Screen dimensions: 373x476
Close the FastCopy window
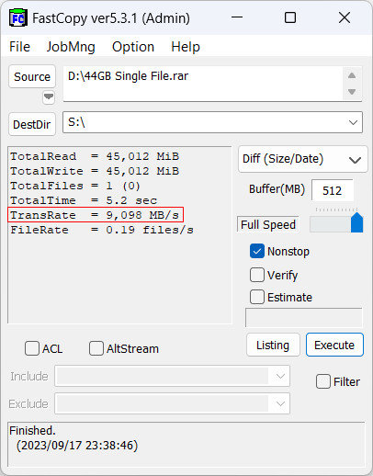click(345, 17)
